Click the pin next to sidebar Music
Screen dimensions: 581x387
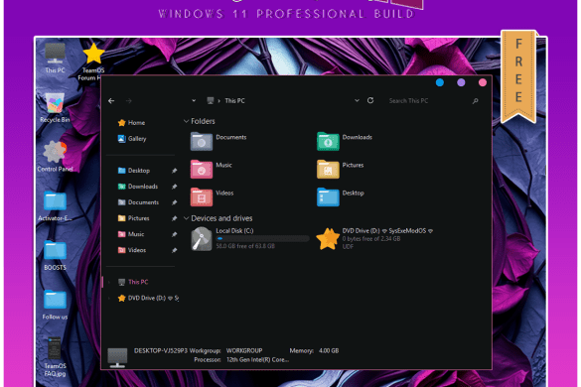(174, 234)
